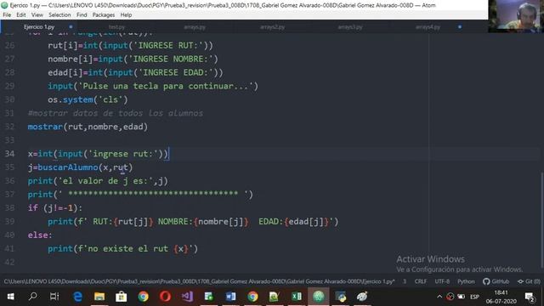This screenshot has width=544, height=306.
Task: Click the file path in status bar
Action: (x=199, y=281)
